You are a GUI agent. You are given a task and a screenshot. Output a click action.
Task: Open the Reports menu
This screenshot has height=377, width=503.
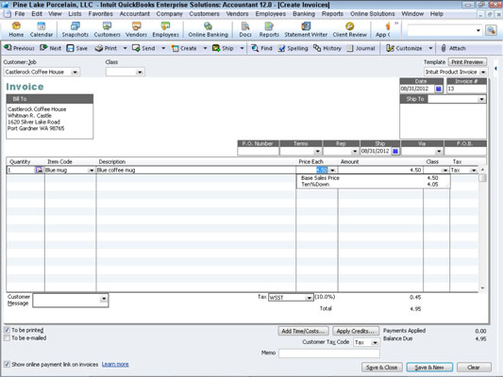pyautogui.click(x=332, y=14)
